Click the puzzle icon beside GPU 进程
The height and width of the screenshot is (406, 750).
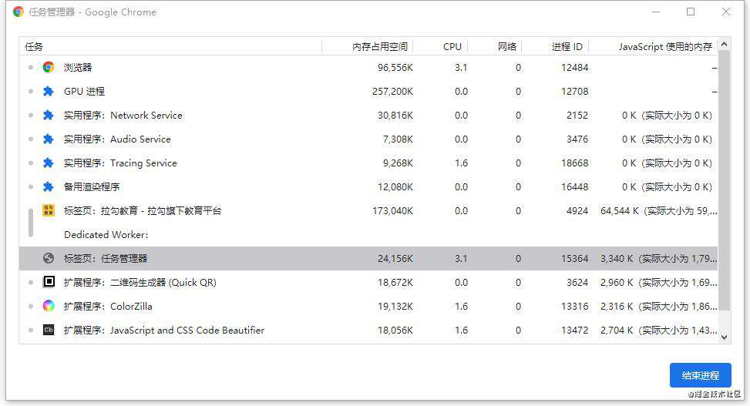point(49,92)
